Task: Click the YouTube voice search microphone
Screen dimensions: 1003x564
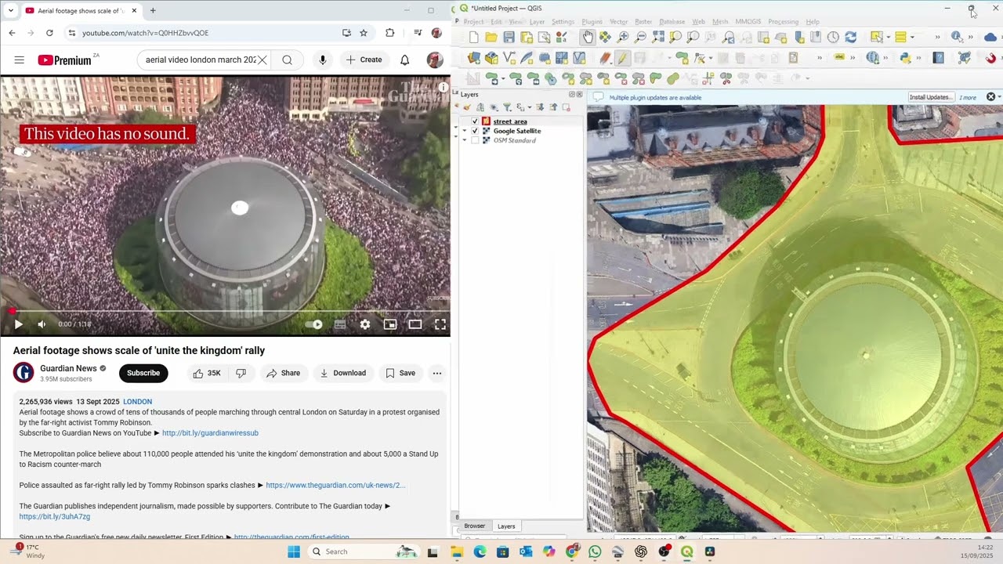Action: tap(322, 60)
